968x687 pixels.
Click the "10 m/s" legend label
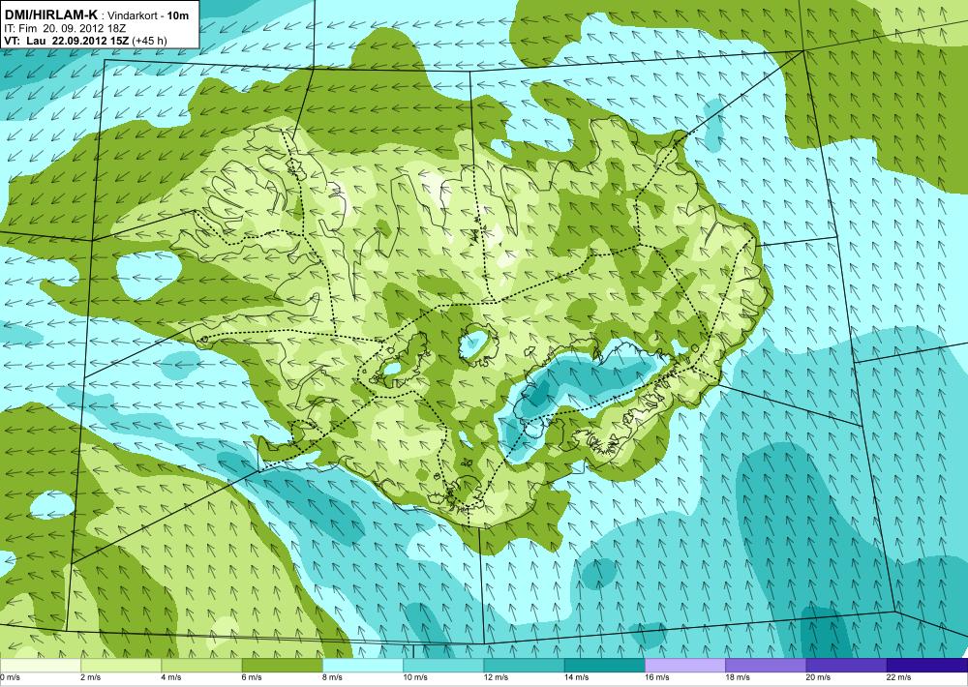pyautogui.click(x=415, y=677)
